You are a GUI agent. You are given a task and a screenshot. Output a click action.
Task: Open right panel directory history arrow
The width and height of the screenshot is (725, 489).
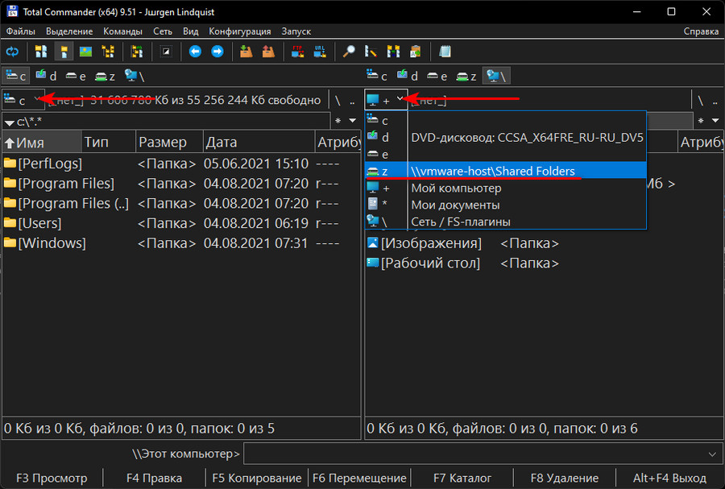point(716,121)
